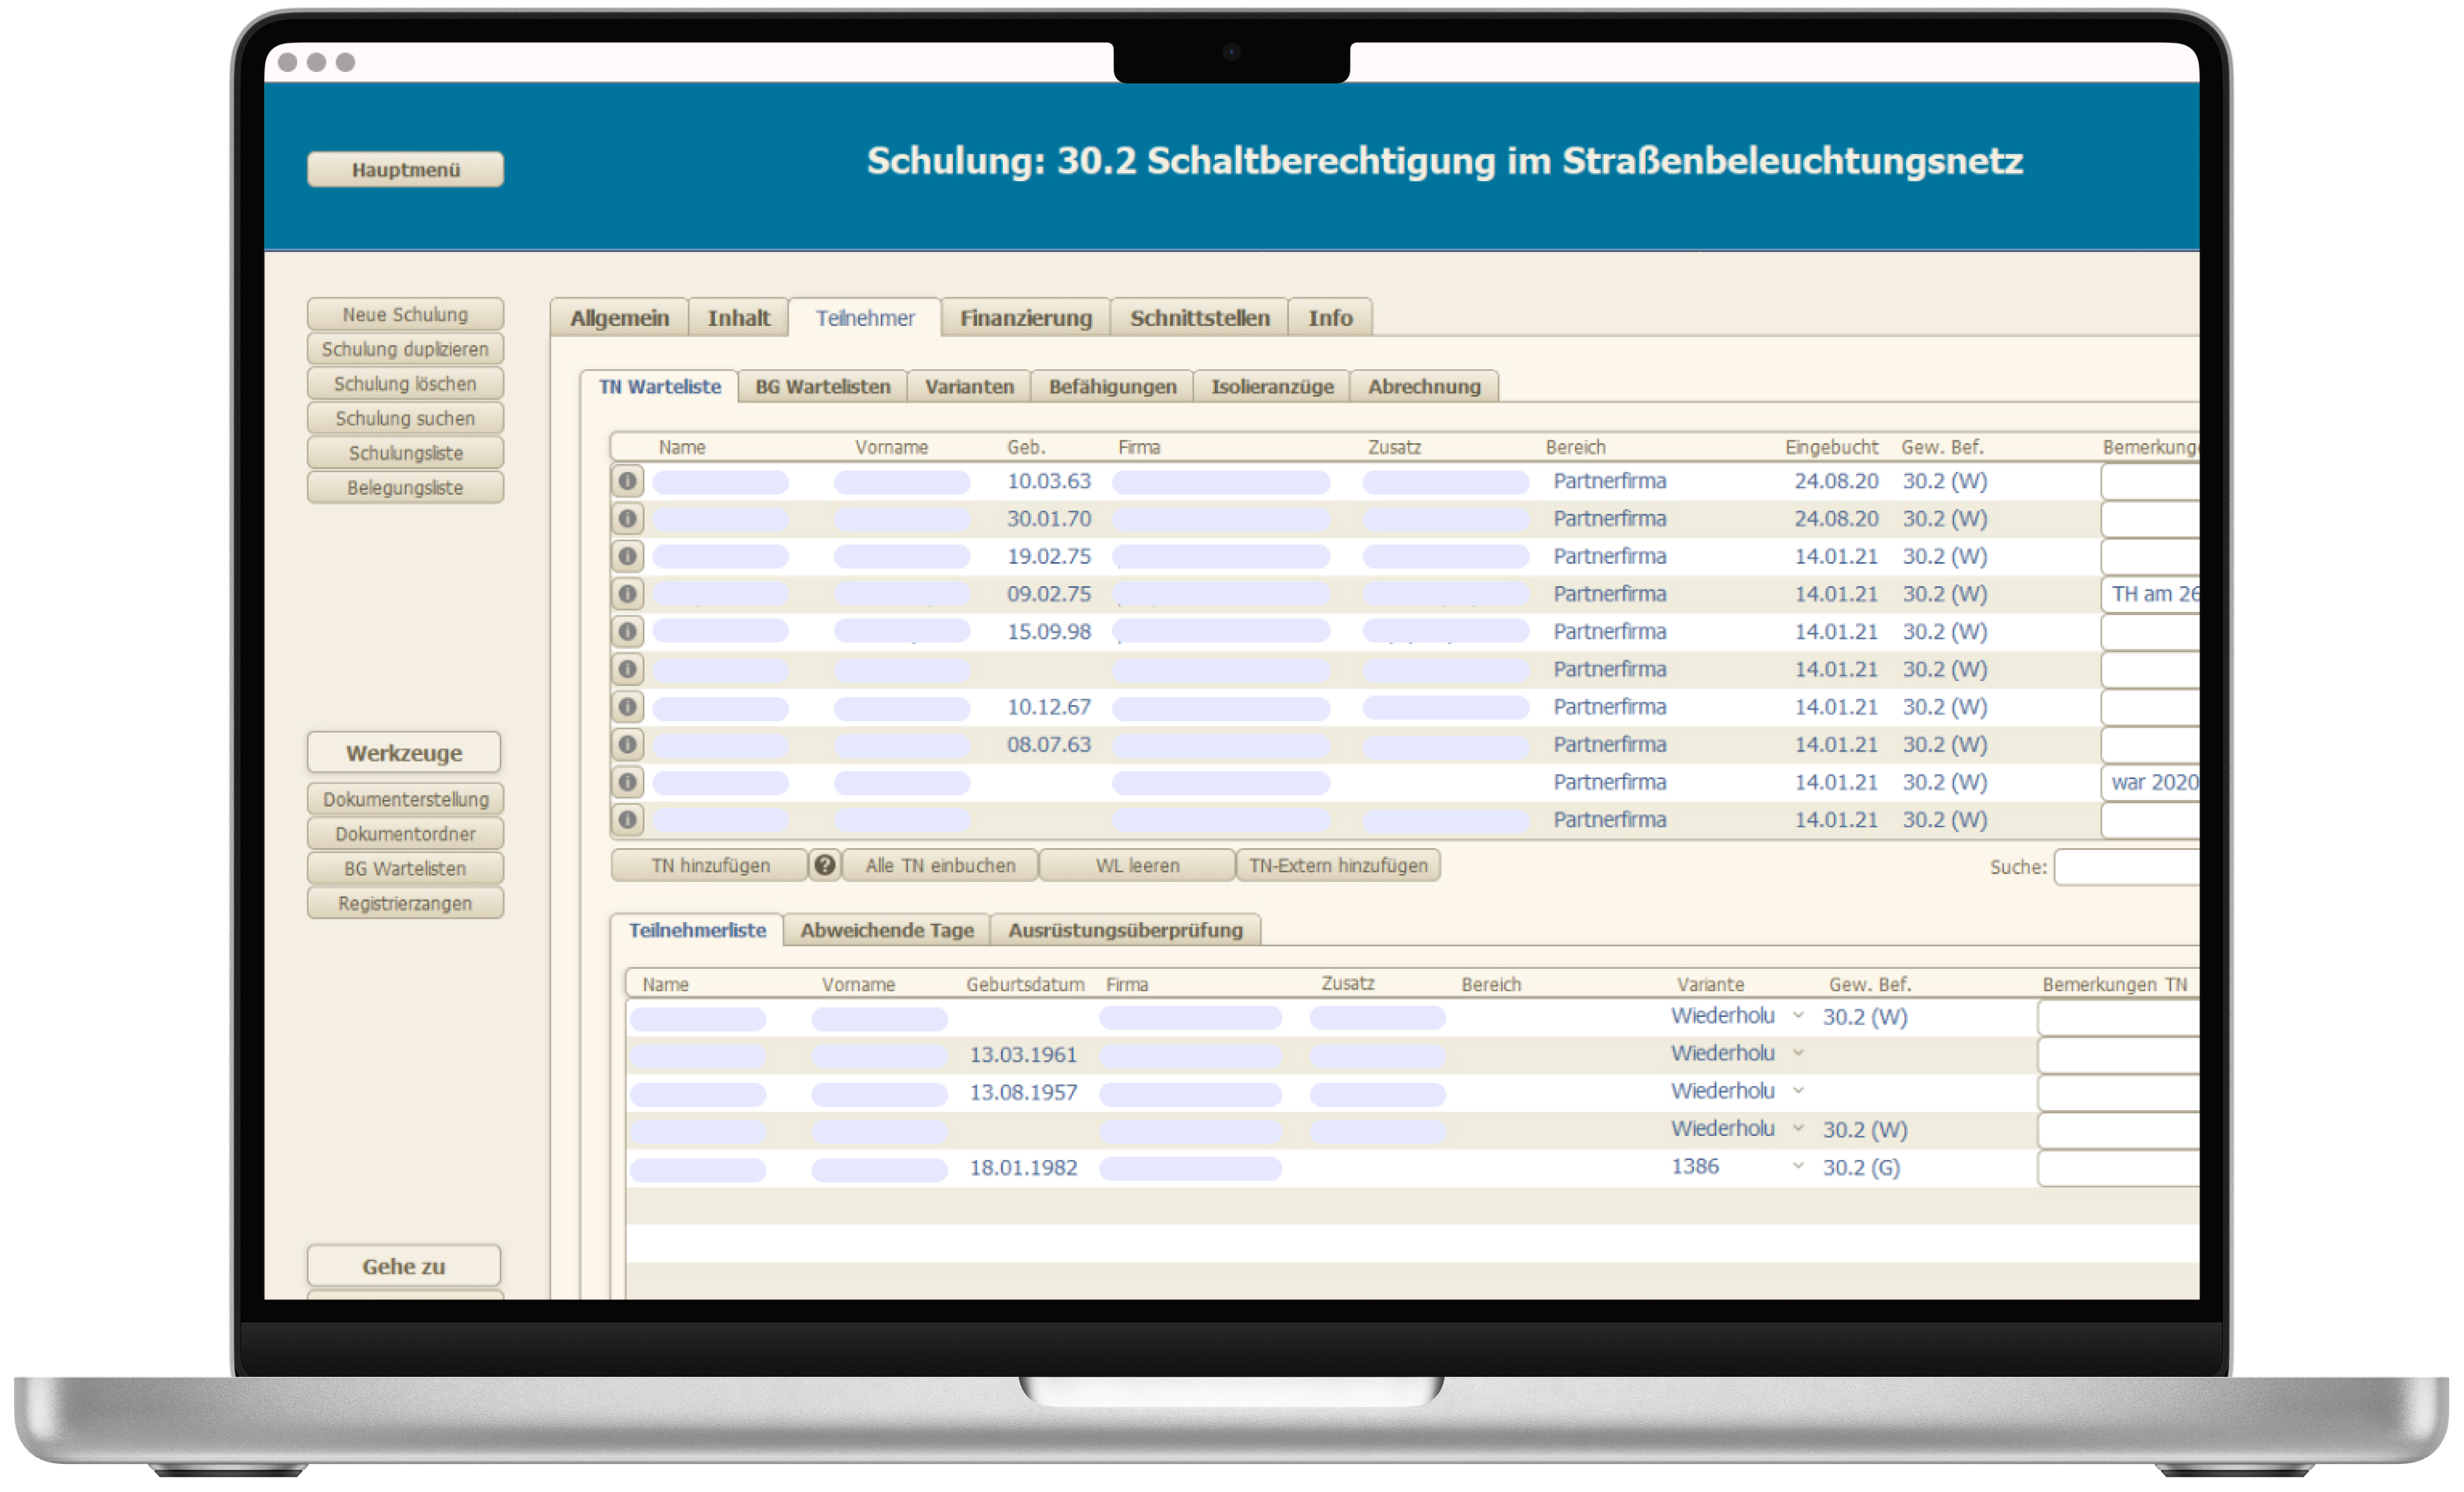Viewport: 2464px width, 1492px height.
Task: Switch to the Allgemein tab
Action: [x=619, y=318]
